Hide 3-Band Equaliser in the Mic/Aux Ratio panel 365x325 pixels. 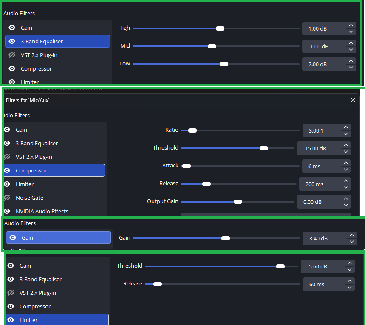click(x=7, y=143)
